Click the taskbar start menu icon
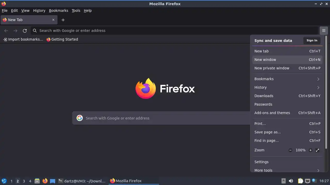330x185 pixels. tap(4, 181)
